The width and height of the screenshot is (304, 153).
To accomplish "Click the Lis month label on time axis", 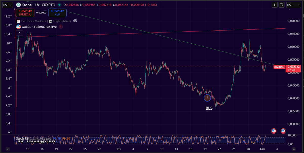I will point(119,149).
